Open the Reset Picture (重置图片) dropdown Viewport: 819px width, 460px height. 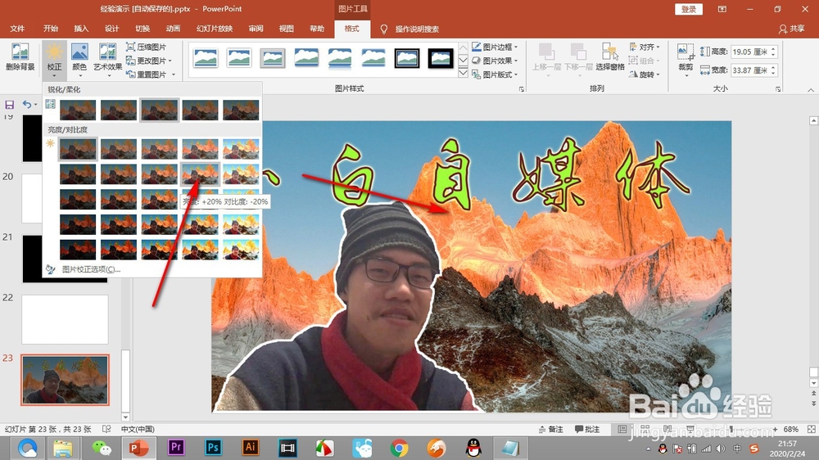click(x=151, y=74)
